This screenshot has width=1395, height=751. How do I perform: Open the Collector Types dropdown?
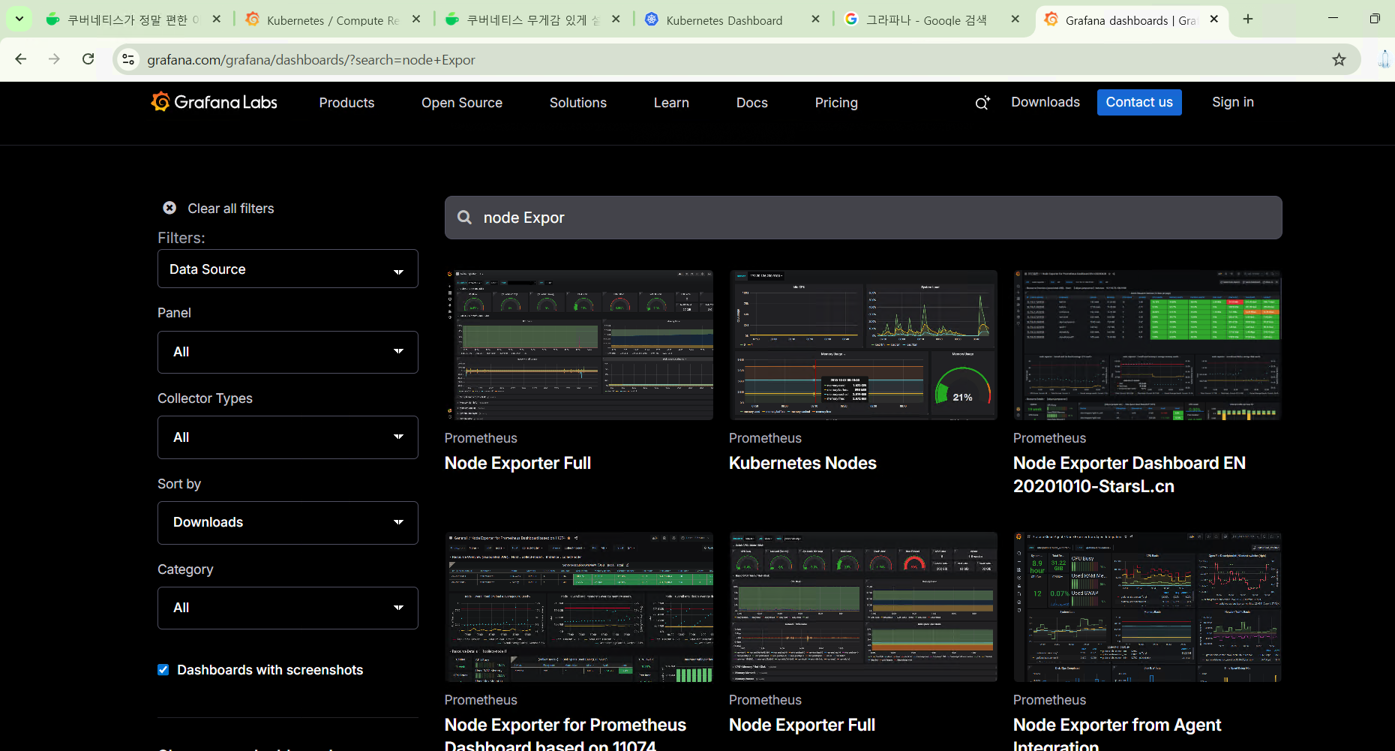[x=288, y=437]
